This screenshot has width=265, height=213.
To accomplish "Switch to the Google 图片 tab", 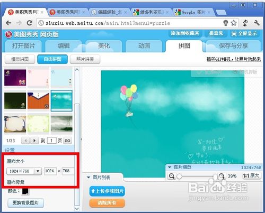I will pos(193,12).
